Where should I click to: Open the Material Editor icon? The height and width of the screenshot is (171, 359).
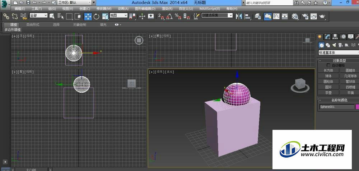pos(295,16)
